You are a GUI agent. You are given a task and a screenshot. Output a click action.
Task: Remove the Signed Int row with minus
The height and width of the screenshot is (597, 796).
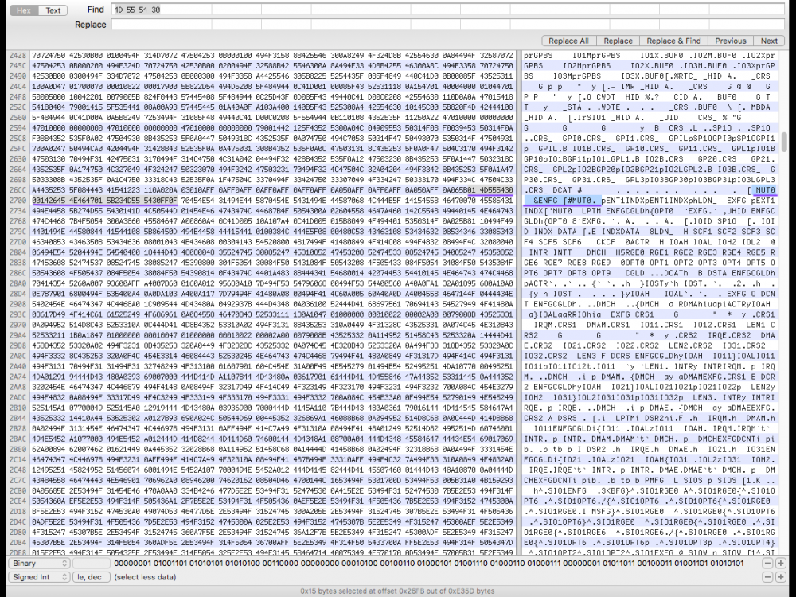[767, 576]
